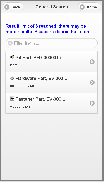Expand Hardware Part row via chevron arrow
The width and height of the screenshot is (104, 182).
pyautogui.click(x=92, y=82)
